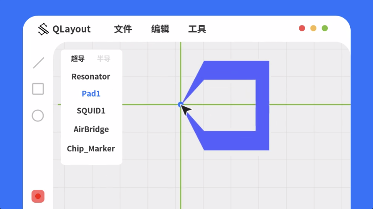Pick the SQUID1 component
The height and width of the screenshot is (209, 373).
(91, 111)
